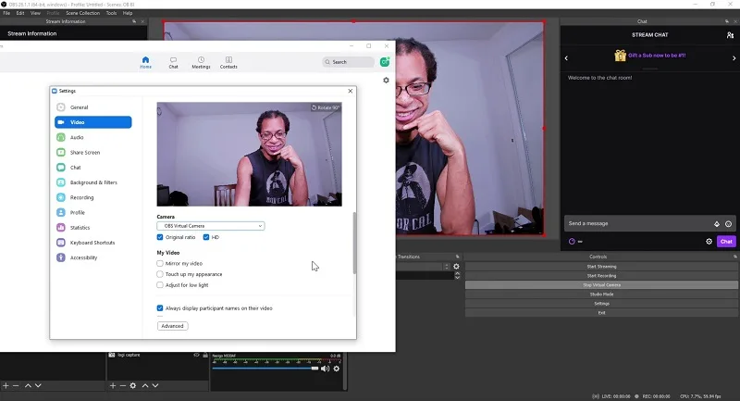Enable Mirror my video

[x=160, y=264]
